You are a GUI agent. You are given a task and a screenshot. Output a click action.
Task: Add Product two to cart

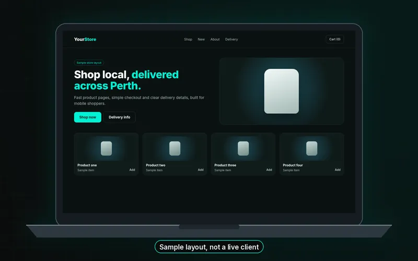coord(201,170)
